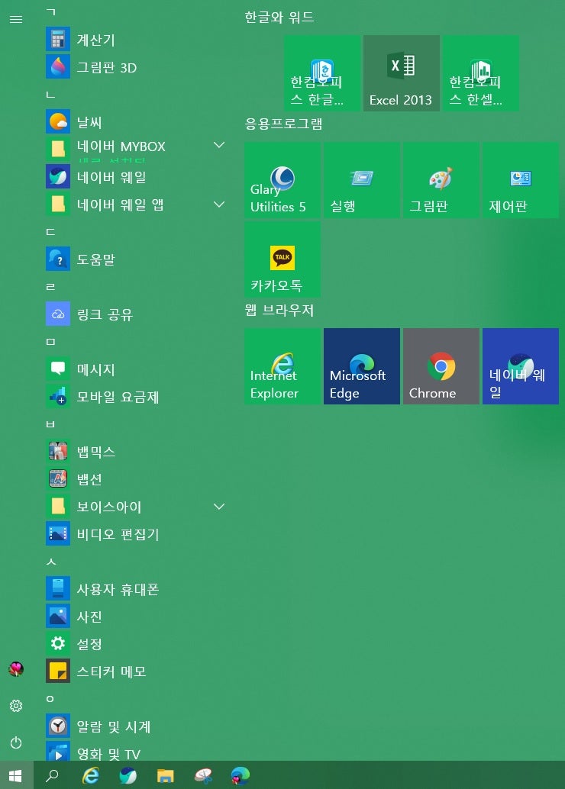Launch 그림판 3D from the app list
The image size is (565, 789).
(135, 67)
